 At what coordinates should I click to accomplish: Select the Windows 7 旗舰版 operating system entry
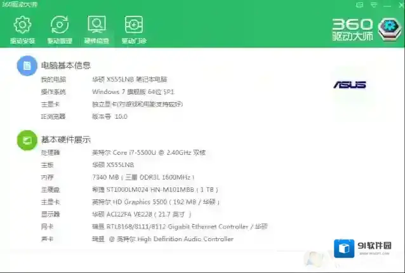133,92
